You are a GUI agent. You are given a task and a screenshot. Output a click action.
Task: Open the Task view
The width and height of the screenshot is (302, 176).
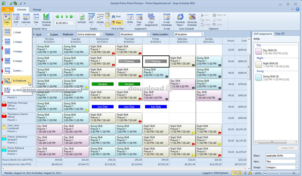[x=36, y=20]
